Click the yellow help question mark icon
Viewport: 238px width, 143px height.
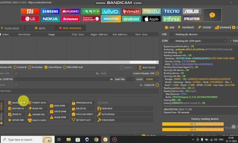click(212, 15)
